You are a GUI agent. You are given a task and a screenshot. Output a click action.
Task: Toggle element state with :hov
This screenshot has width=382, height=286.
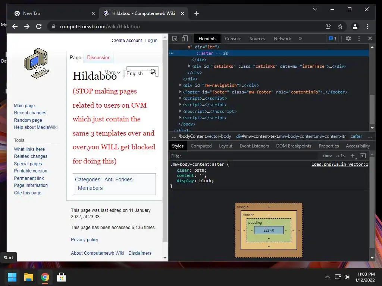tap(327, 156)
